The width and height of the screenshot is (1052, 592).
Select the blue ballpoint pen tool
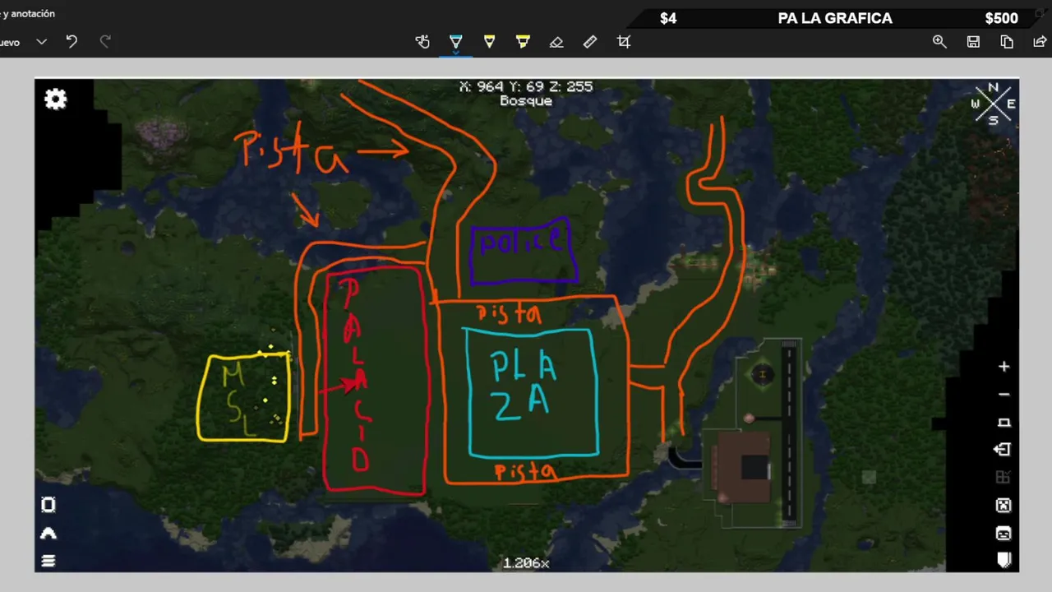point(456,42)
